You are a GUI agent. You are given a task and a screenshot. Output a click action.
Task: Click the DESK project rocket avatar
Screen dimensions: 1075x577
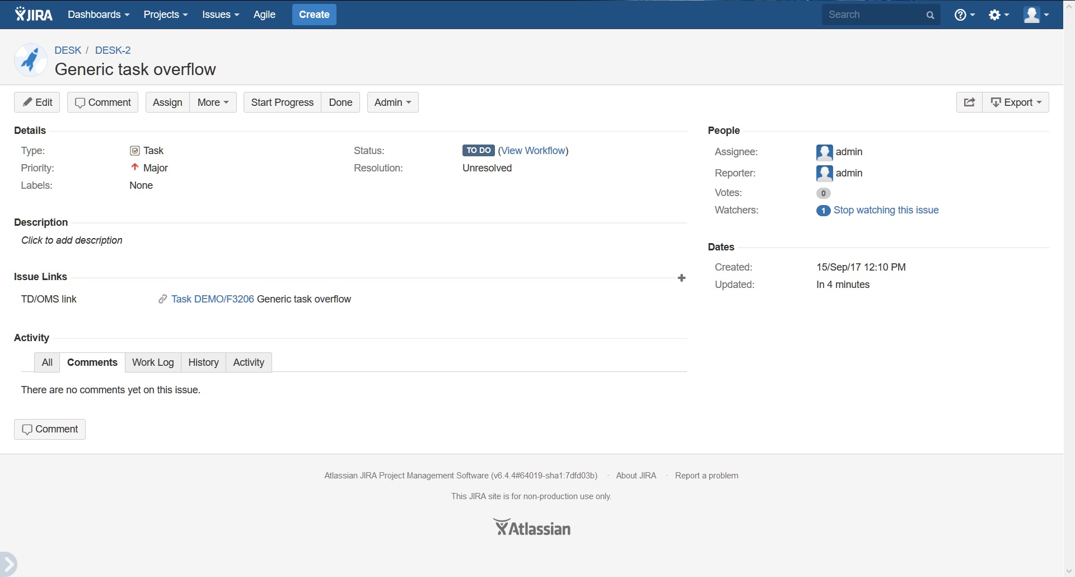(30, 60)
